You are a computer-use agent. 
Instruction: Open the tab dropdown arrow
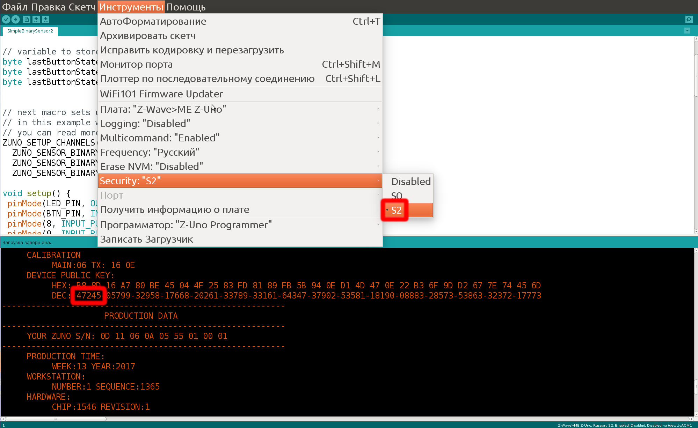tap(687, 31)
